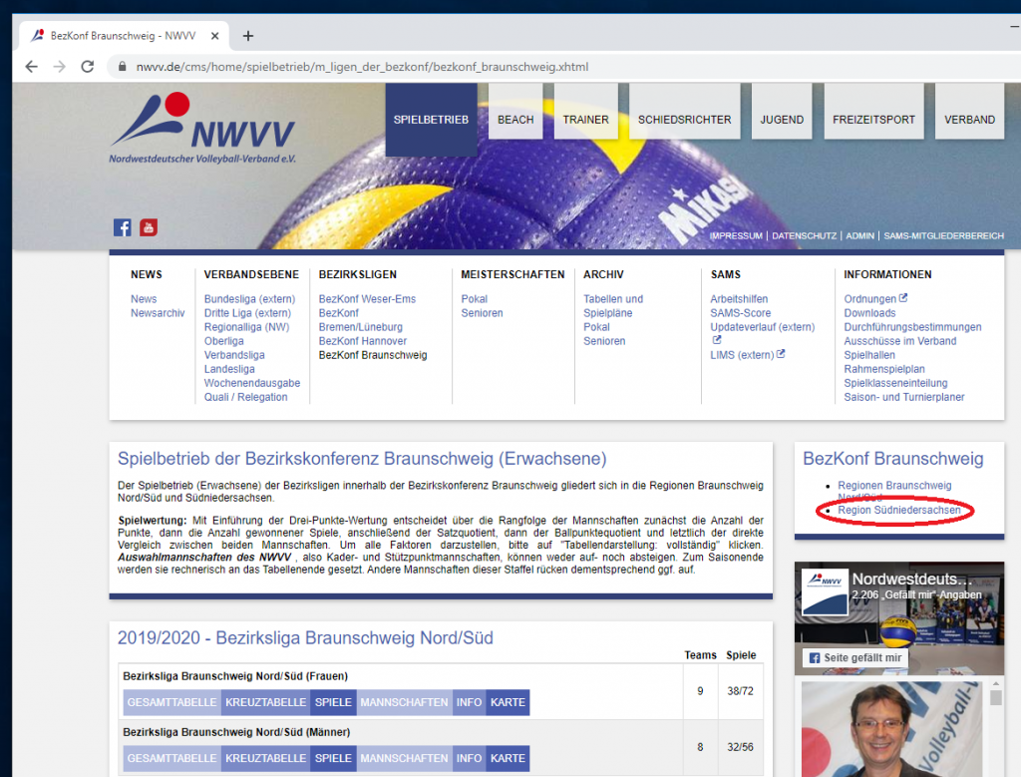Screen dimensions: 1021x777
Task: Open the BezKonf Bremen/Lüneburg link
Action: click(361, 320)
